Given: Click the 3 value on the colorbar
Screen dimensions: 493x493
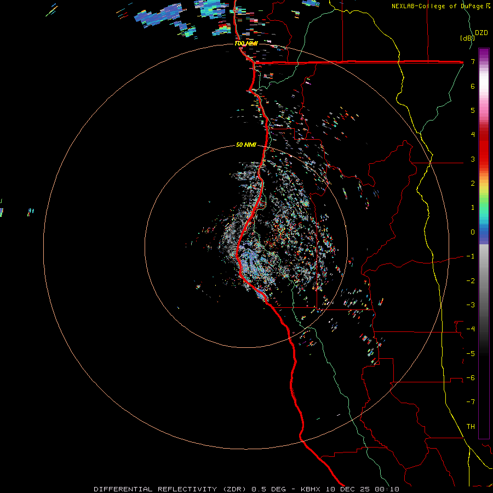Looking at the screenshot, I should coord(473,159).
